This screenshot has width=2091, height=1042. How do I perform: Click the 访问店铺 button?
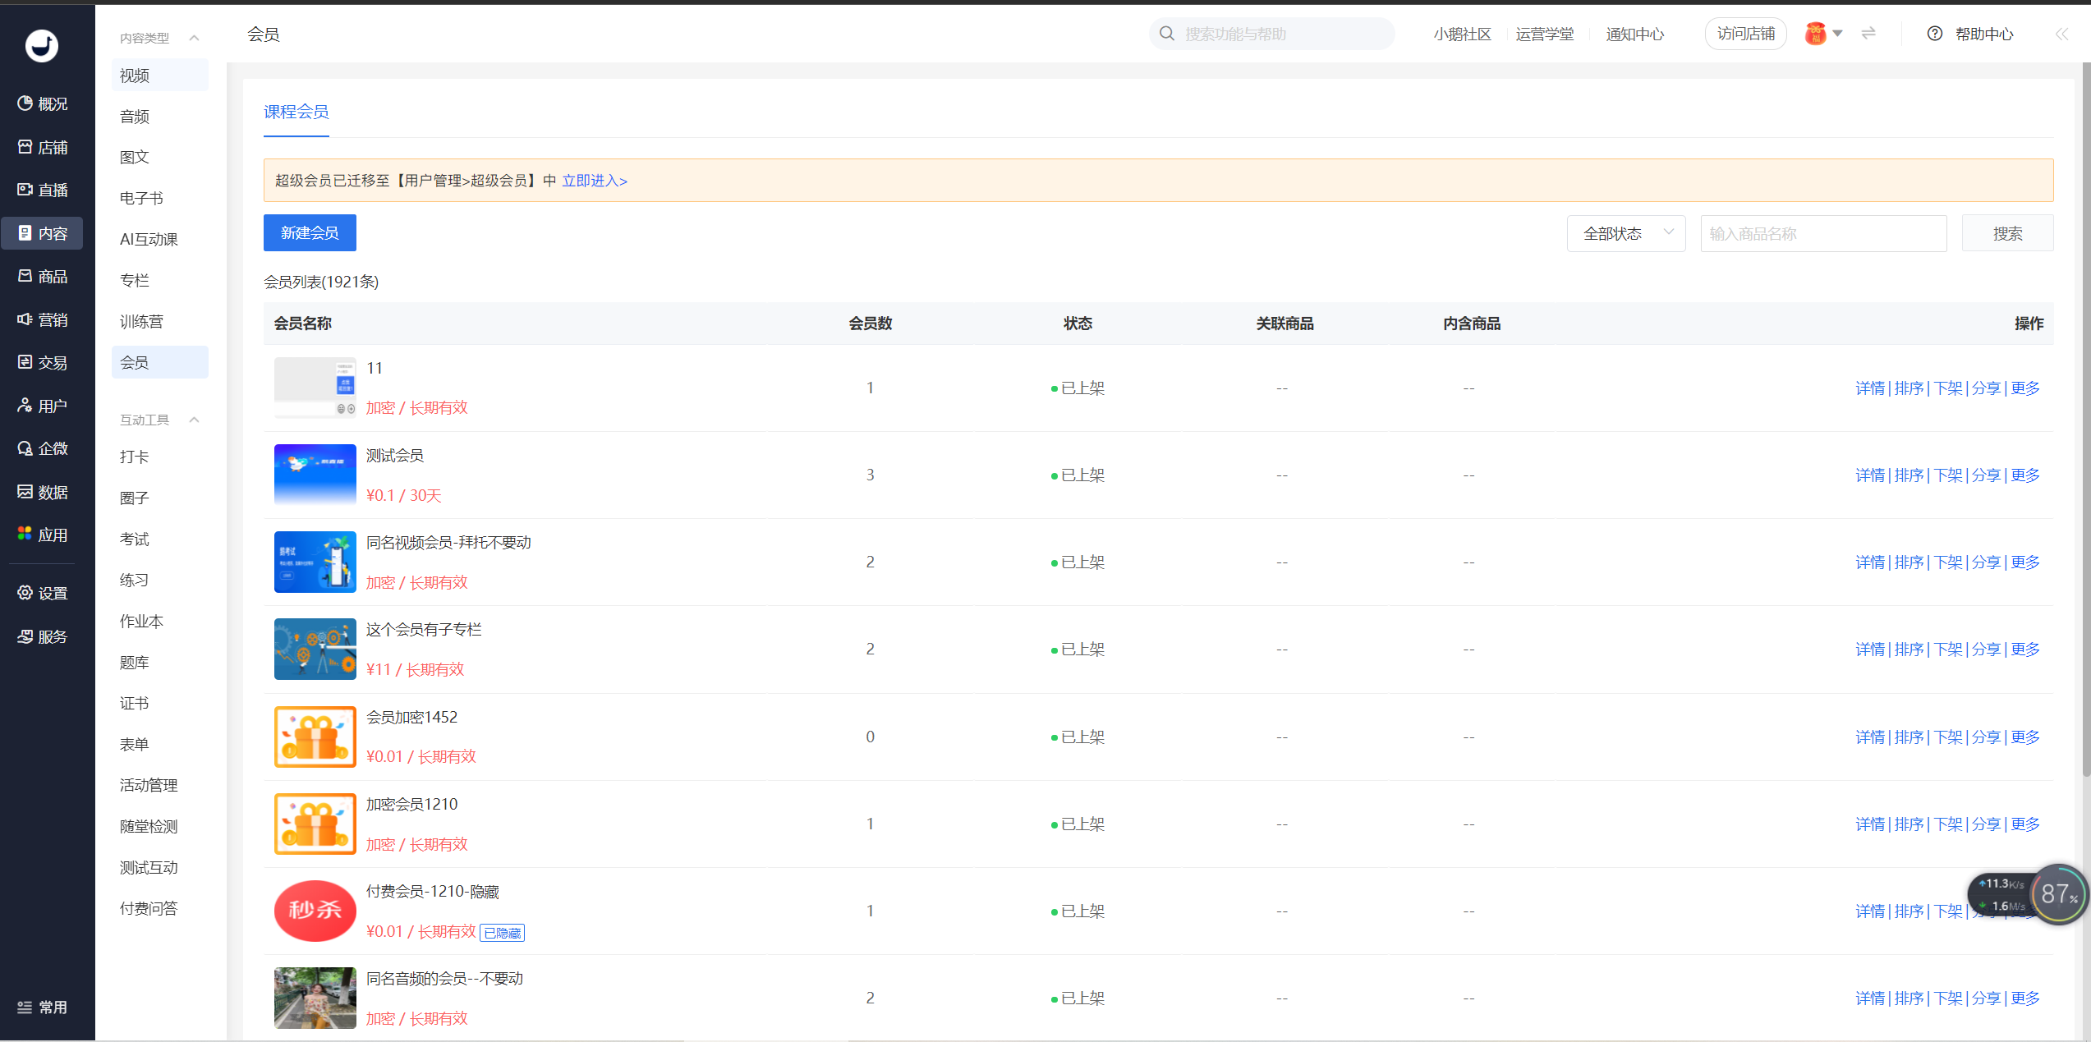[1746, 34]
